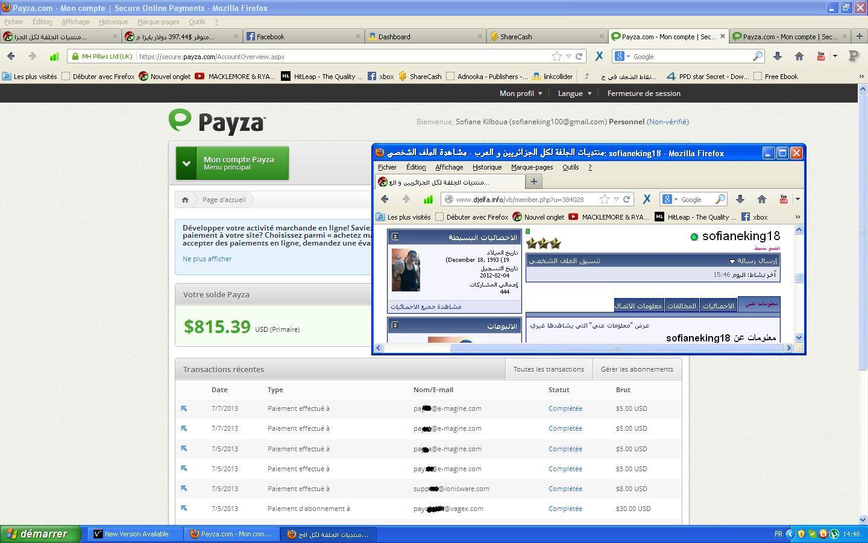Click arrow icon of first 7/7/2013 transaction
Viewport: 868px width, 543px height.
click(184, 408)
